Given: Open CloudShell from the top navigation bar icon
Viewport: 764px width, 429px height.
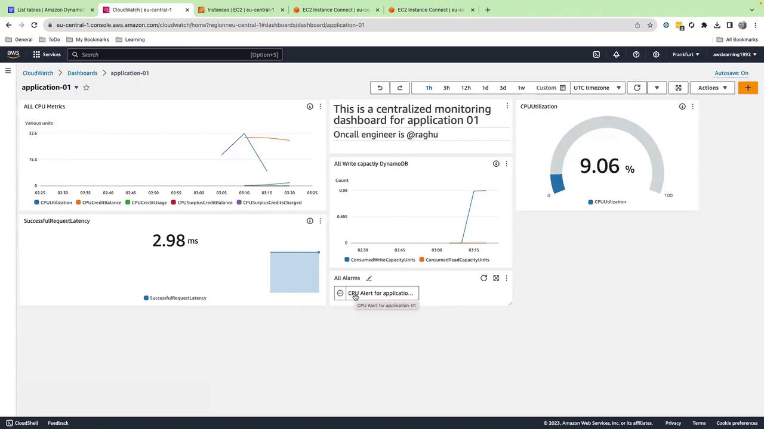Looking at the screenshot, I should pyautogui.click(x=596, y=54).
